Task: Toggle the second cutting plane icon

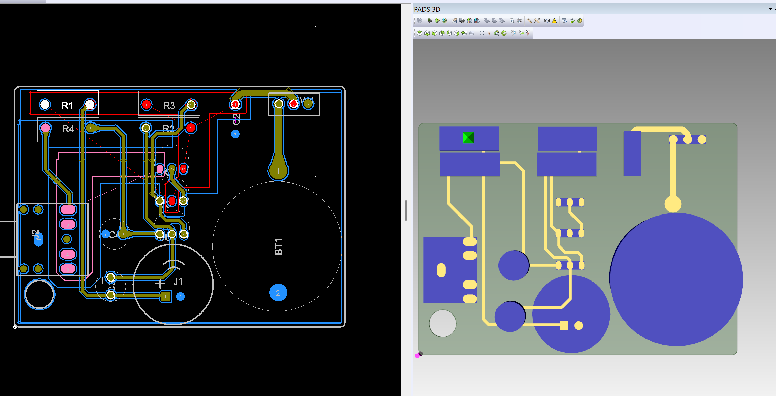Action: click(520, 33)
